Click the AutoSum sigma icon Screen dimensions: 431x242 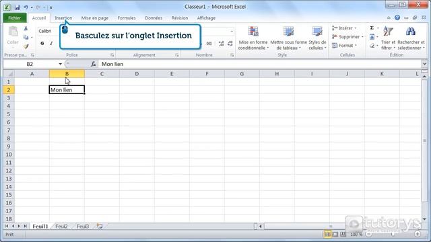(x=372, y=28)
